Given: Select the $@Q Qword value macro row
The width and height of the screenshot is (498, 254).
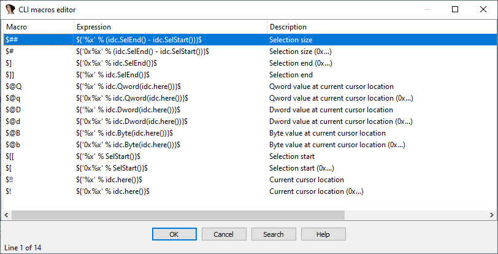Looking at the screenshot, I should [250, 87].
